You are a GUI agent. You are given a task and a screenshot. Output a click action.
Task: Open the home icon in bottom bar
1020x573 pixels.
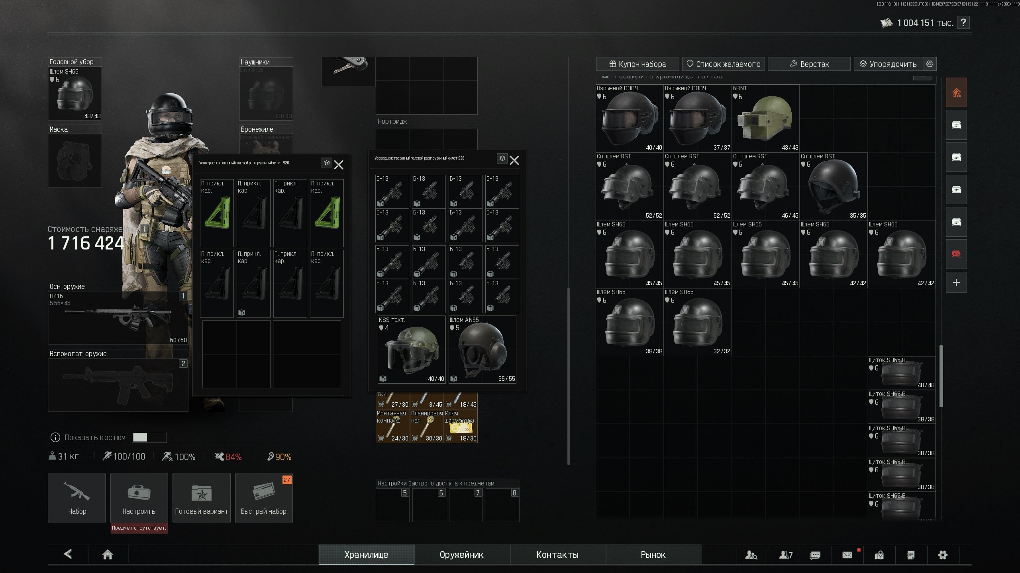(108, 554)
